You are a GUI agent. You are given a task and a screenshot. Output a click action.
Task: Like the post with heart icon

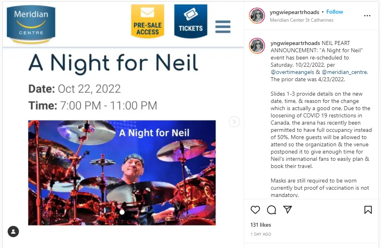pos(255,210)
